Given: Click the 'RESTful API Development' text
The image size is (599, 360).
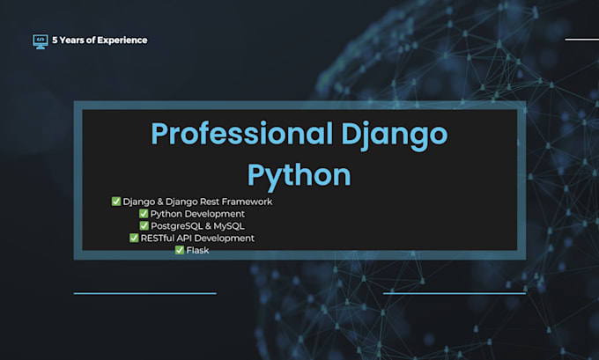Looking at the screenshot, I should (197, 239).
